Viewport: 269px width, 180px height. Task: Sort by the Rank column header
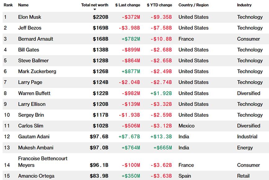[x=8, y=5]
